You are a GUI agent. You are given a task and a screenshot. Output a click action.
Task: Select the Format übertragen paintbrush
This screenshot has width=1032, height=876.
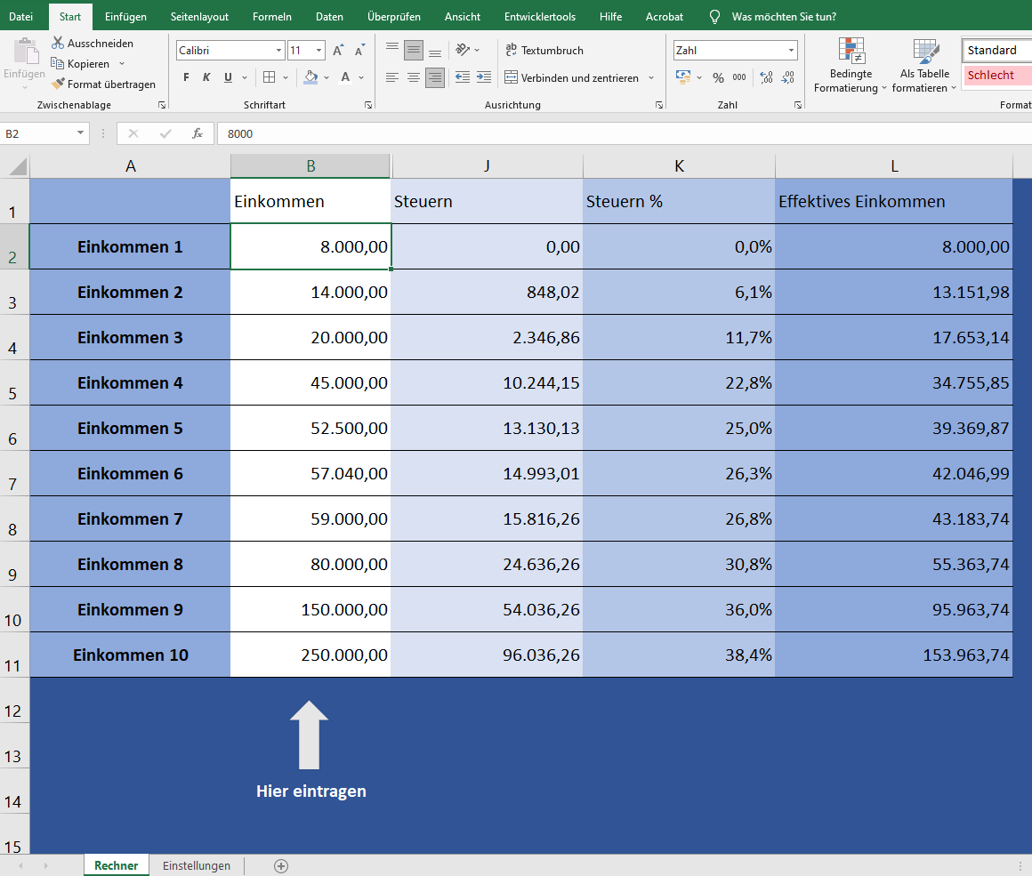click(58, 84)
